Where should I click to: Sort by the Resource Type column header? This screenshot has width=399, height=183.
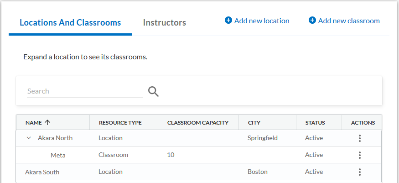pyautogui.click(x=120, y=123)
